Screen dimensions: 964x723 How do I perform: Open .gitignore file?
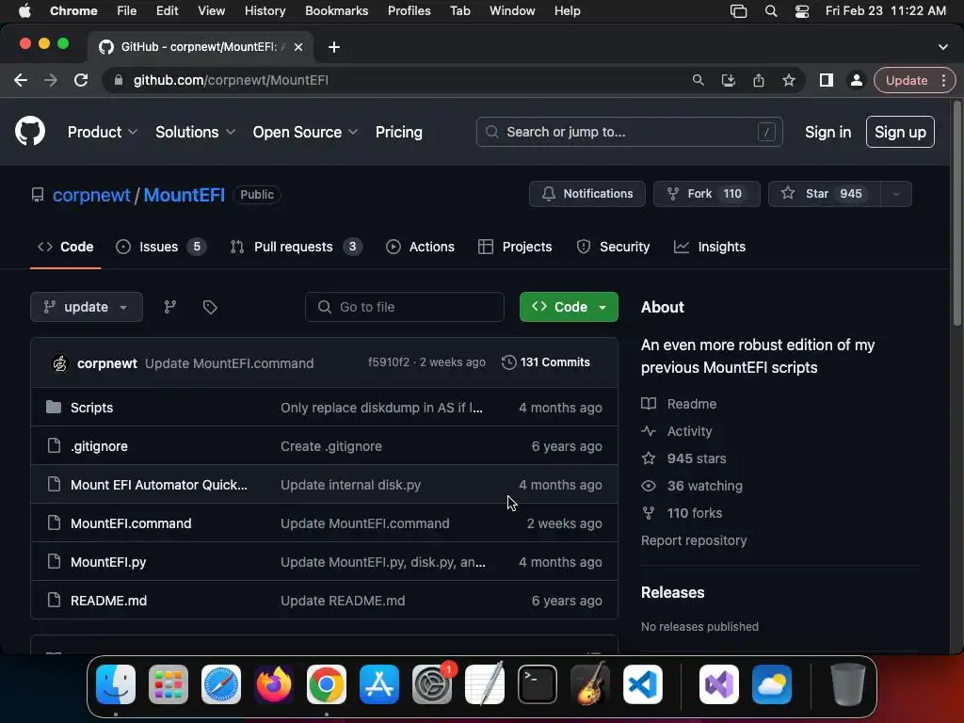coord(99,446)
